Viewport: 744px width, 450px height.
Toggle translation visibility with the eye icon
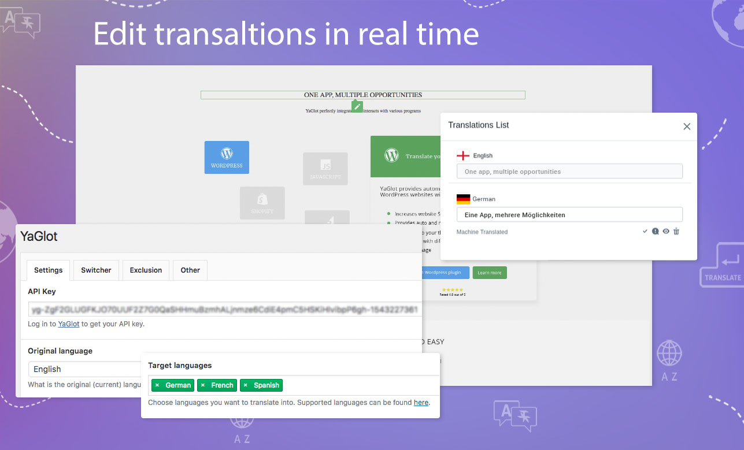click(x=666, y=231)
